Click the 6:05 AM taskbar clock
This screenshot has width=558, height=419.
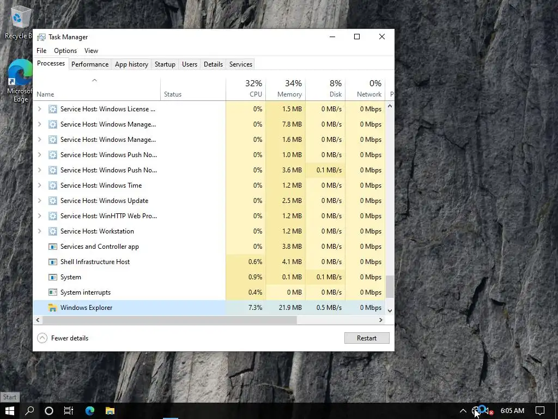coord(512,411)
